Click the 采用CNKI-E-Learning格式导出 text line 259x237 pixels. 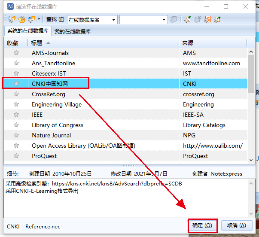42,191
